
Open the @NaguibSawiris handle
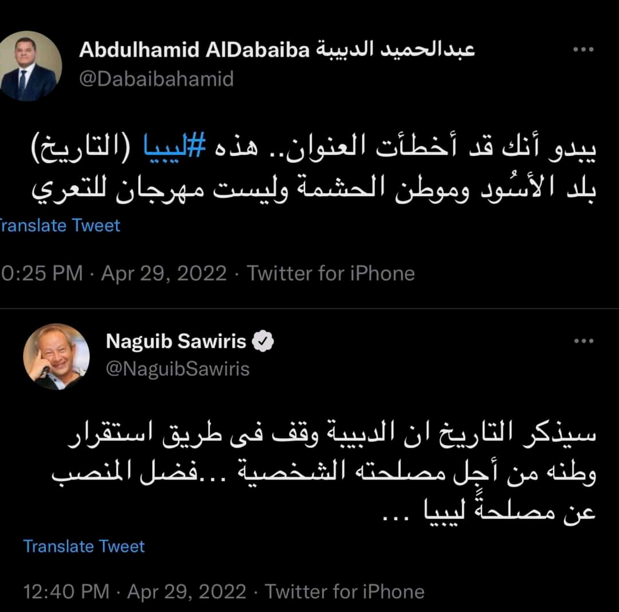(178, 369)
